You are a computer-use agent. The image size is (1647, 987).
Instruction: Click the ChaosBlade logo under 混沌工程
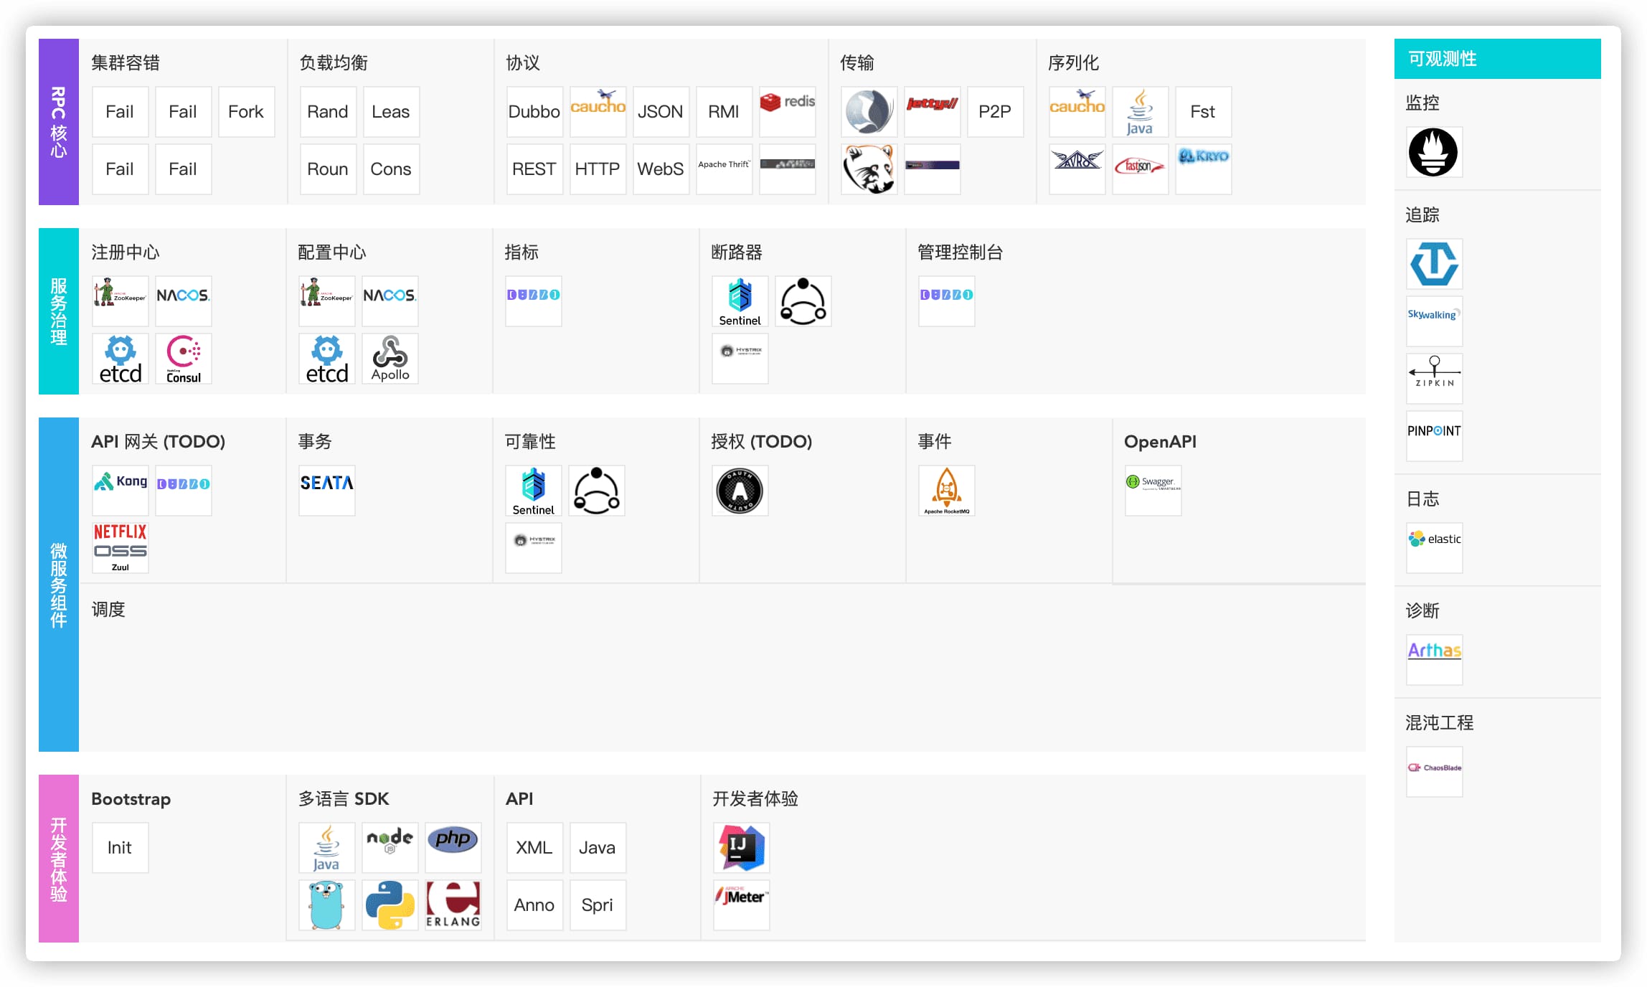(1434, 772)
